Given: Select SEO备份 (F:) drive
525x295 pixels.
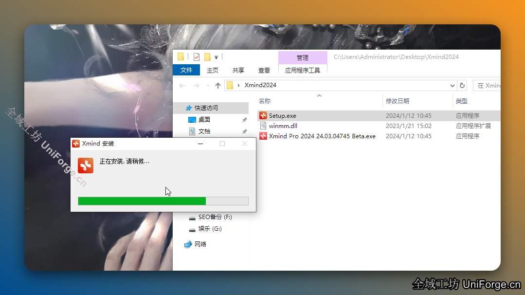Looking at the screenshot, I should click(x=215, y=217).
